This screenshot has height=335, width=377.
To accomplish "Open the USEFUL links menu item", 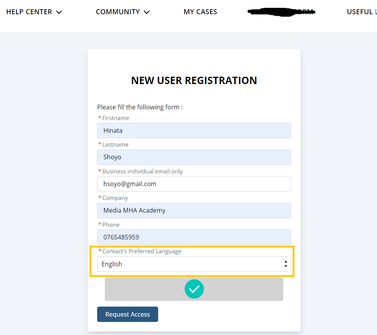I will pyautogui.click(x=361, y=12).
